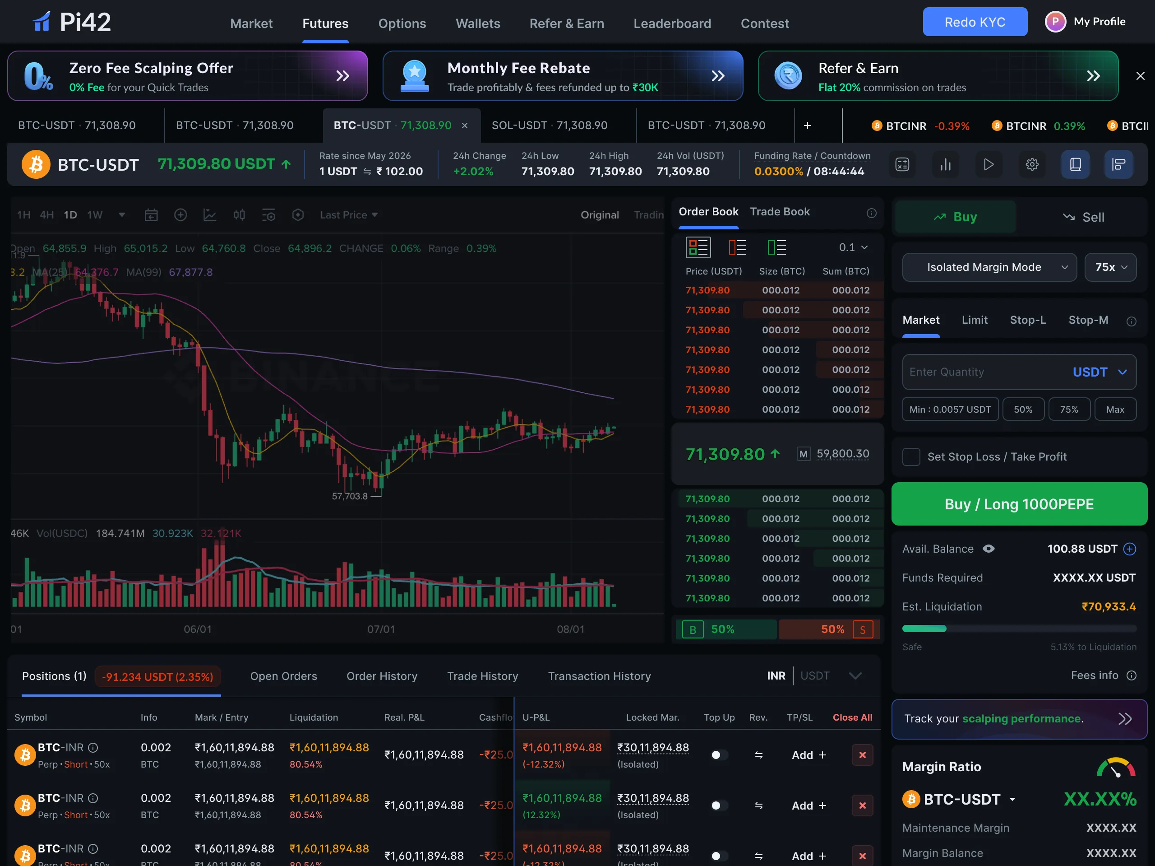Image resolution: width=1155 pixels, height=866 pixels.
Task: Click the green B 50% buy ratio bar
Action: [726, 629]
